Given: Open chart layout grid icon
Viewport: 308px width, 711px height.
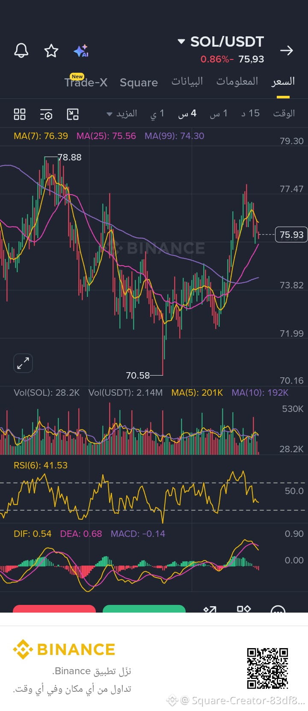Looking at the screenshot, I should click(20, 114).
